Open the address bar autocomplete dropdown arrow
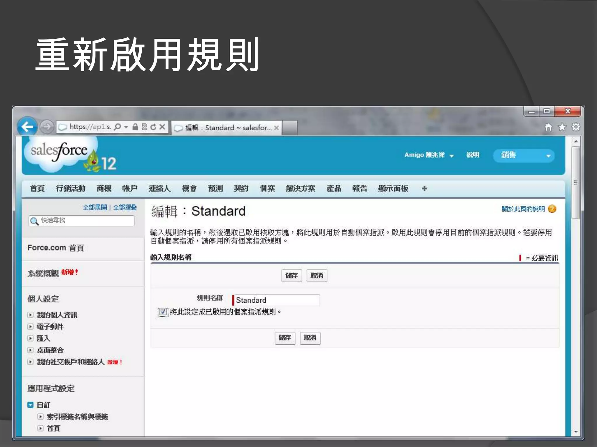 126,127
